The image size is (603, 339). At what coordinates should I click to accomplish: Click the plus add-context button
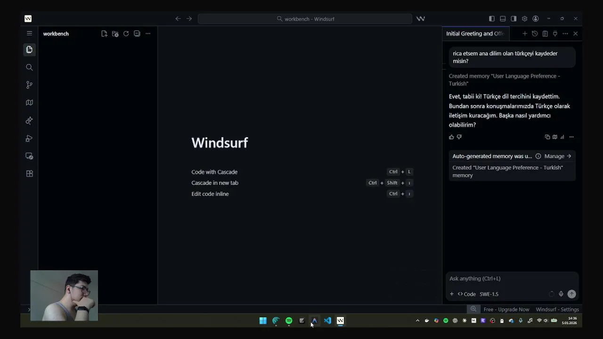click(451, 294)
